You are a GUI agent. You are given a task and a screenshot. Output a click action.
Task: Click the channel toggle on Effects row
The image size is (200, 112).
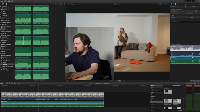(x=192, y=58)
